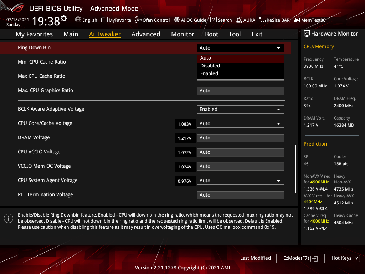
Task: Open MyFavorite settings
Action: coord(116,20)
